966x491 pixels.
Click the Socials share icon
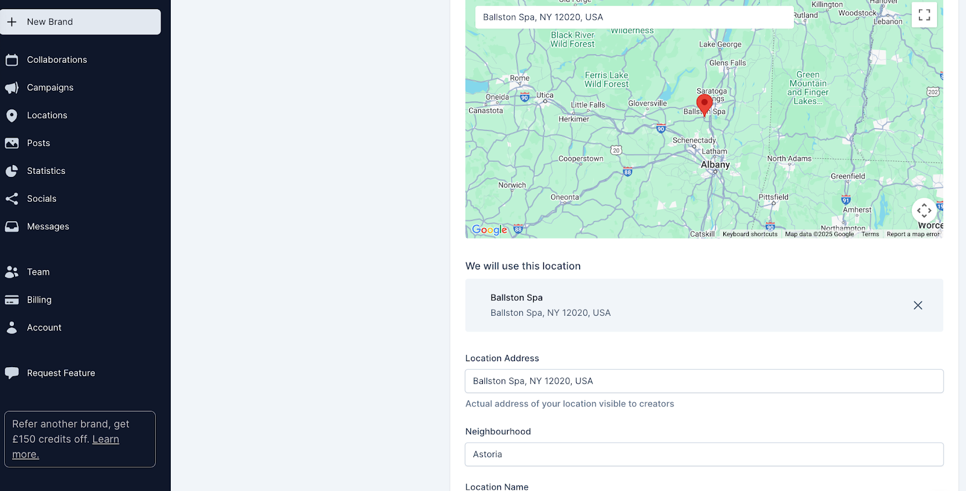[11, 199]
